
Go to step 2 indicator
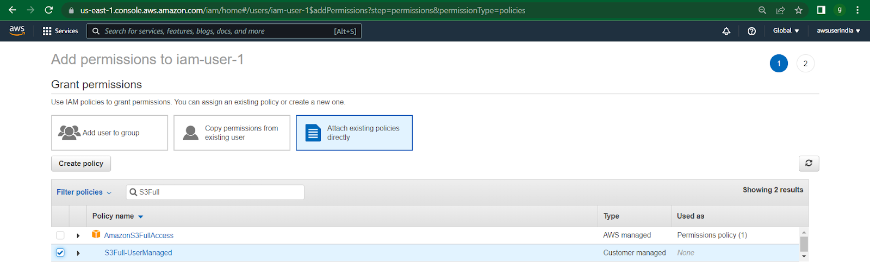[x=805, y=64]
